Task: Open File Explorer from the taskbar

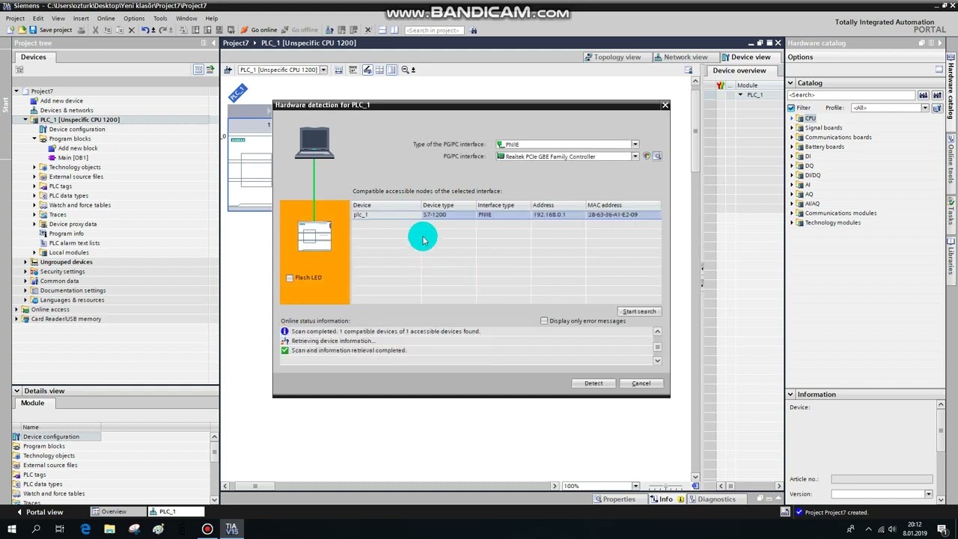Action: (109, 529)
